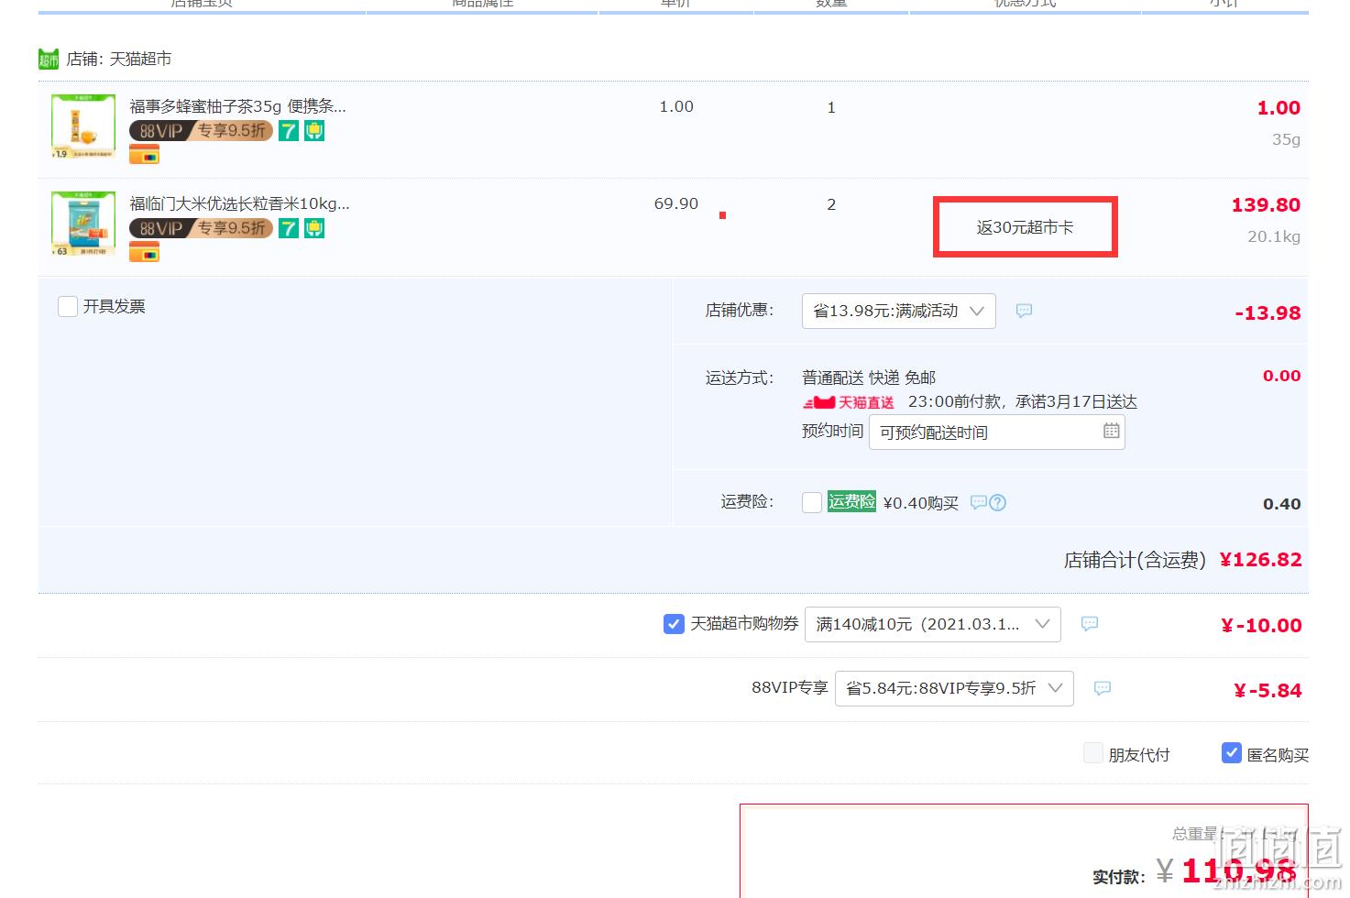This screenshot has width=1350, height=898.
Task: Click the store total ¥126.82 amount
Action: click(x=1261, y=560)
